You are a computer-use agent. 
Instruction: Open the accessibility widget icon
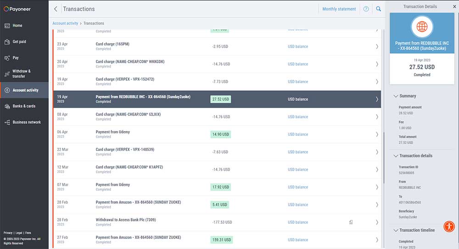(449, 227)
